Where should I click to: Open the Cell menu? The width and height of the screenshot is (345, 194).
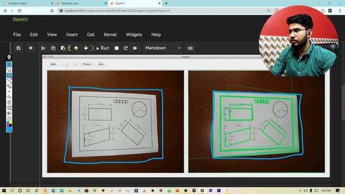pos(91,34)
